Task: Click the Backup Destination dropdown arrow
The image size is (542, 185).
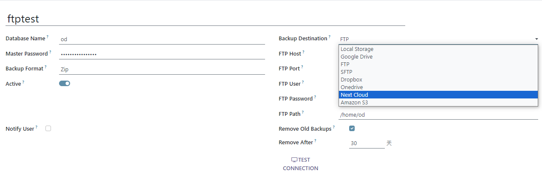Action: [536, 39]
